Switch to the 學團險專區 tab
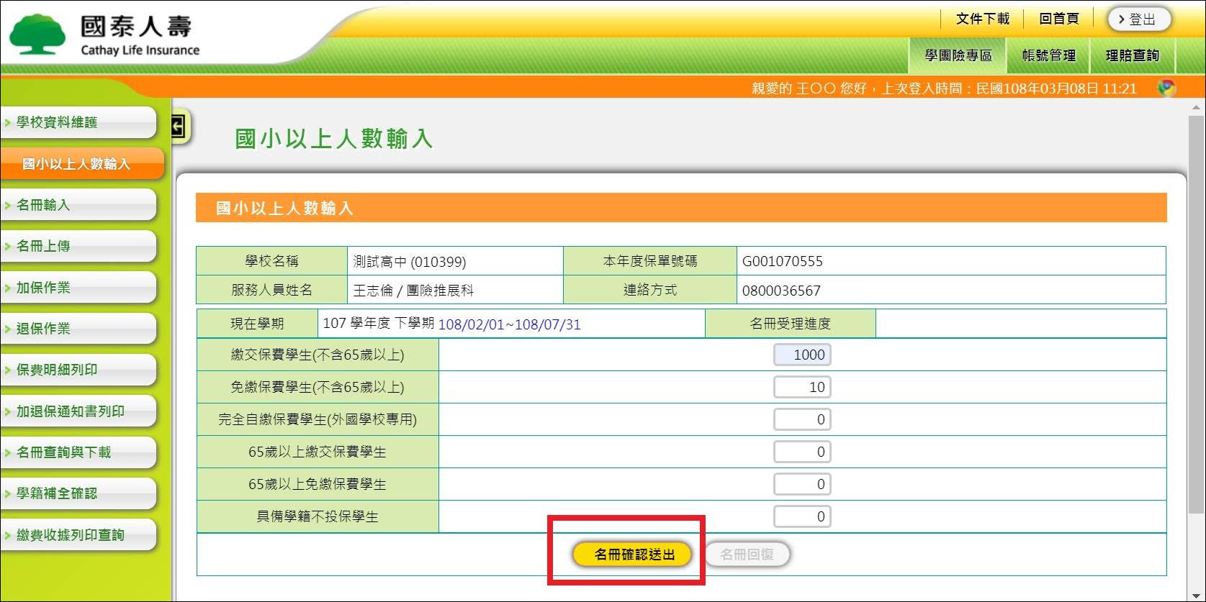The height and width of the screenshot is (602, 1206). 958,55
